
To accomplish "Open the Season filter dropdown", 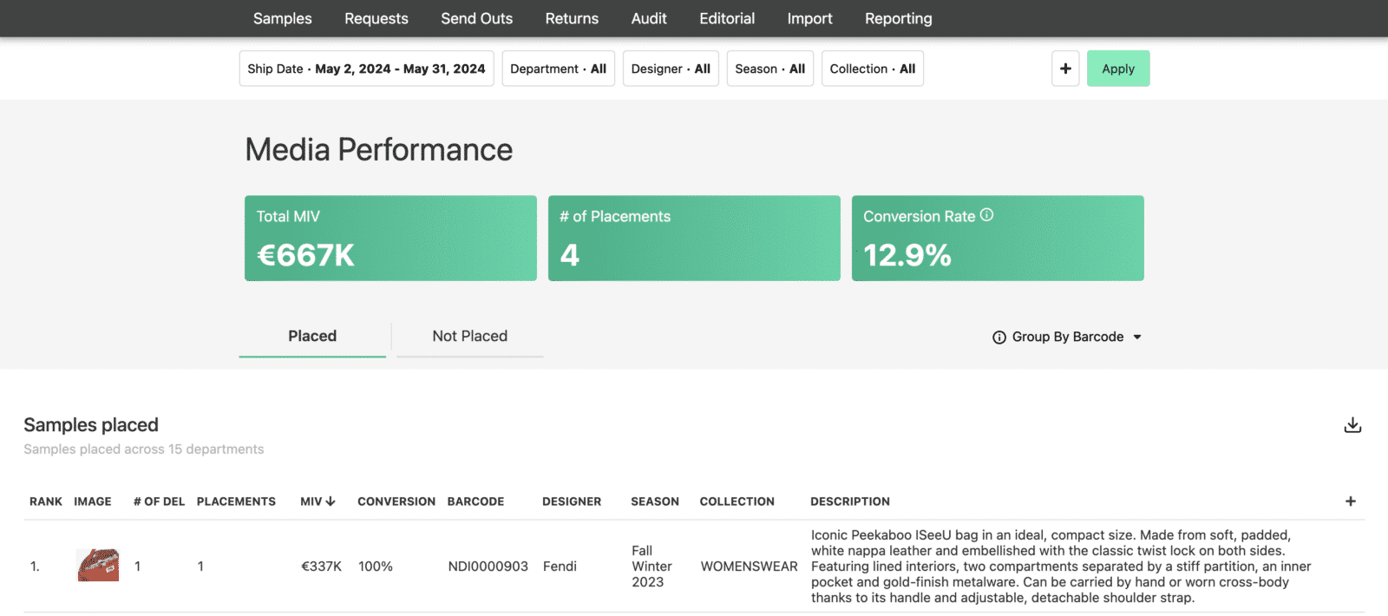I will click(769, 69).
